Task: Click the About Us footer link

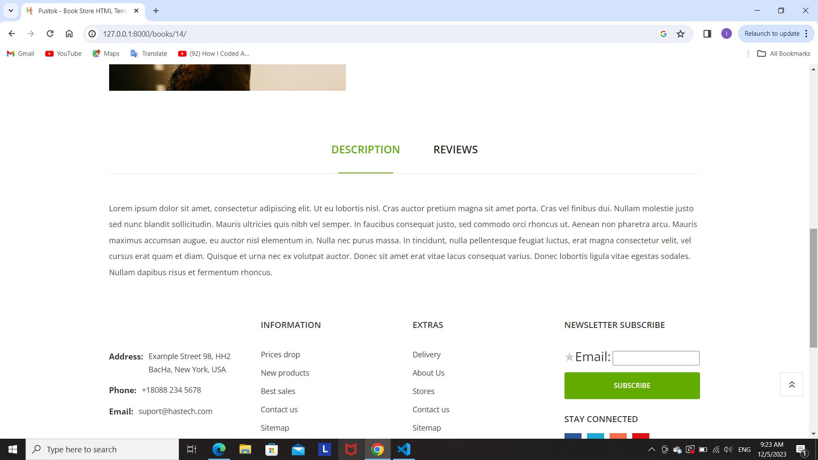Action: [428, 373]
